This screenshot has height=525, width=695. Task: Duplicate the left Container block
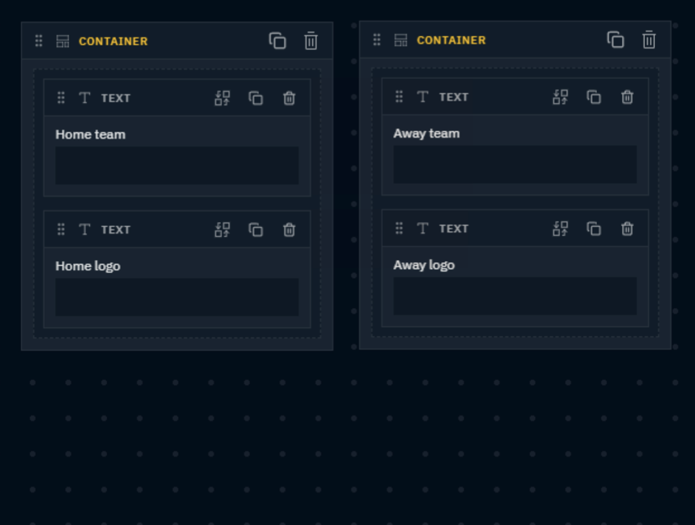pos(278,41)
